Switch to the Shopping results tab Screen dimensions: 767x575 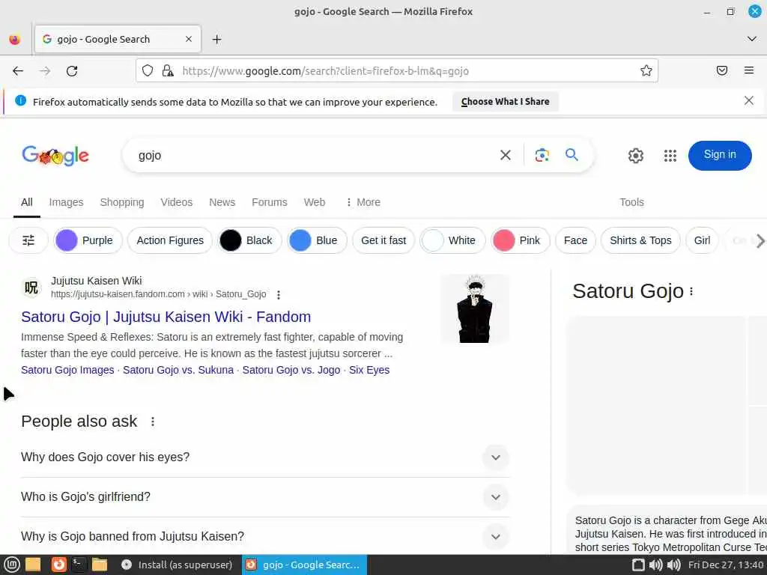click(x=122, y=202)
